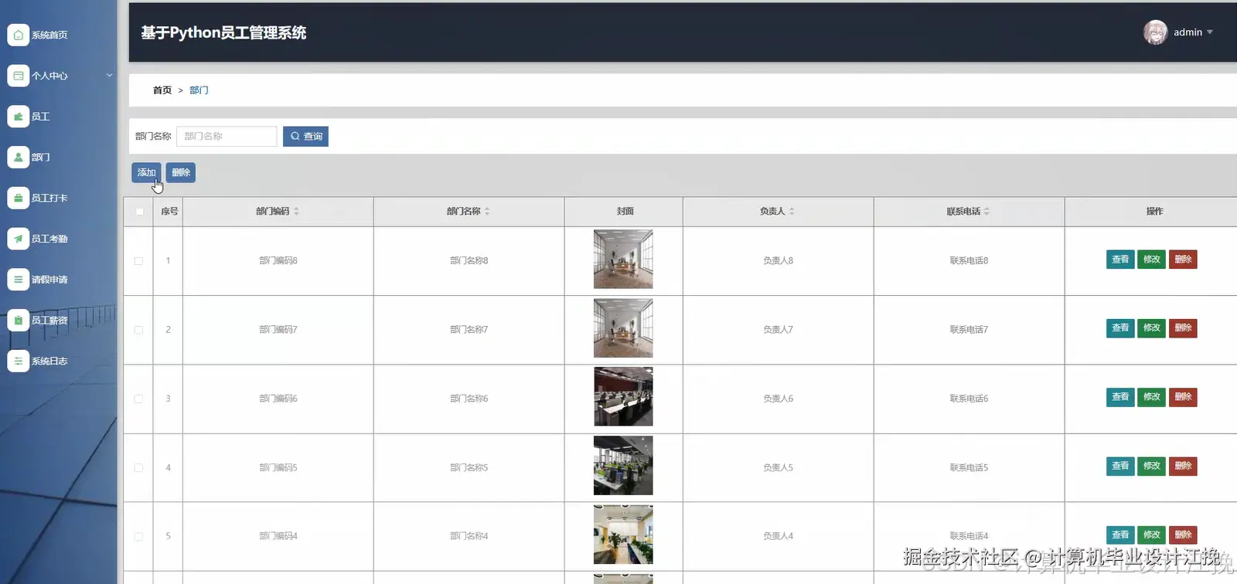Image resolution: width=1237 pixels, height=584 pixels.
Task: Click 删除 for row 部门名称5
Action: click(x=1183, y=466)
